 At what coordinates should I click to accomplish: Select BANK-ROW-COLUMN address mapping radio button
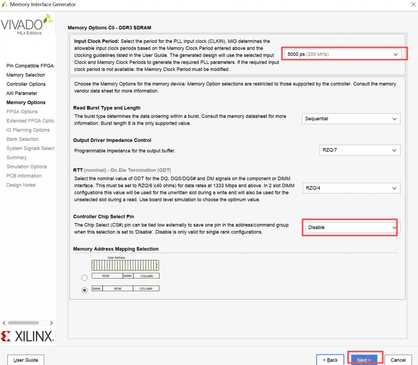(84, 290)
